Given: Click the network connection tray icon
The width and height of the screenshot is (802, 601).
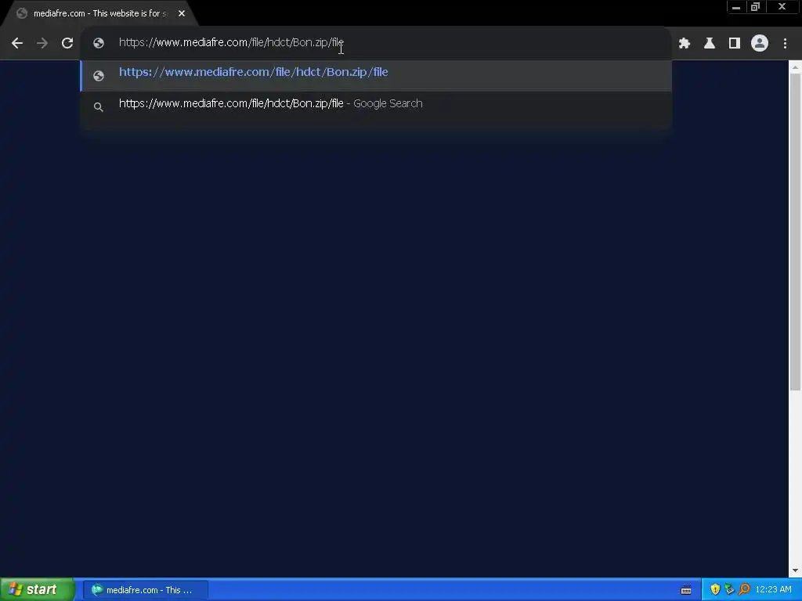Looking at the screenshot, I should tap(729, 590).
